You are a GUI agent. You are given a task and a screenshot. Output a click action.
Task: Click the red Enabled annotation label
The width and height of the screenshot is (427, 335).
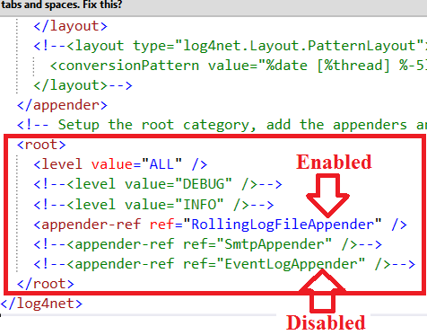pos(334,162)
